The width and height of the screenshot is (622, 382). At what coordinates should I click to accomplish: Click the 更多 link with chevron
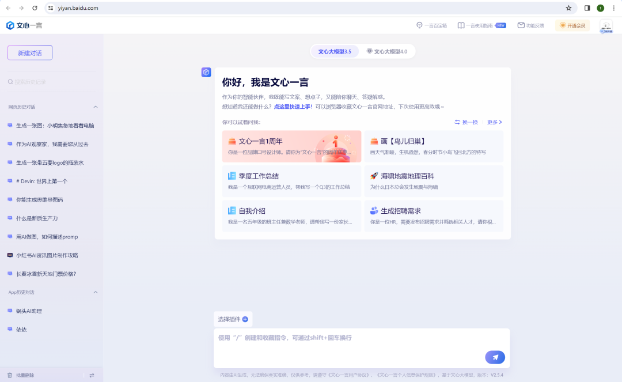tap(495, 122)
